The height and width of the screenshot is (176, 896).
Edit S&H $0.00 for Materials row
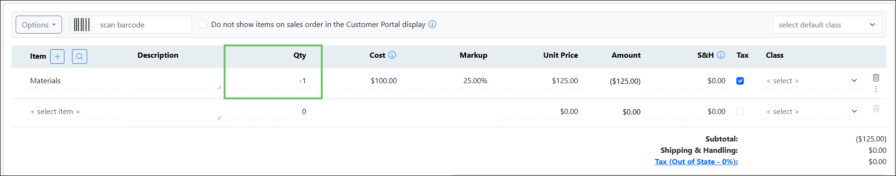coord(688,81)
